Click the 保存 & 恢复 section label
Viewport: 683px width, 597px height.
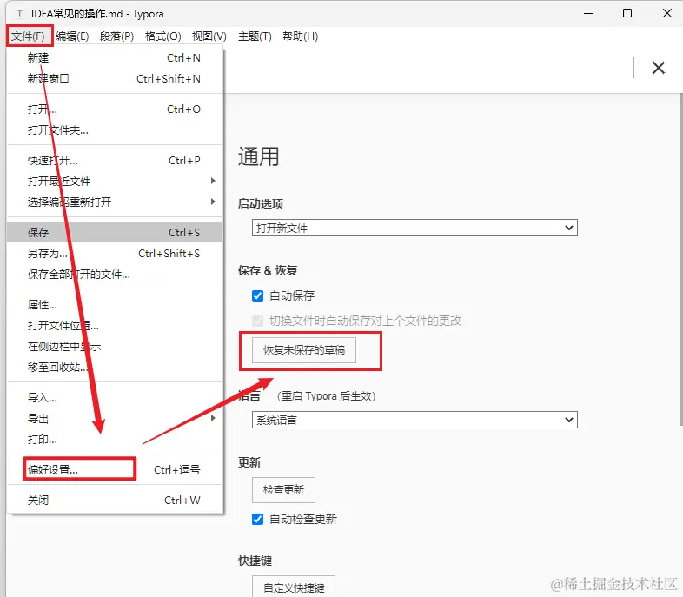tap(268, 270)
